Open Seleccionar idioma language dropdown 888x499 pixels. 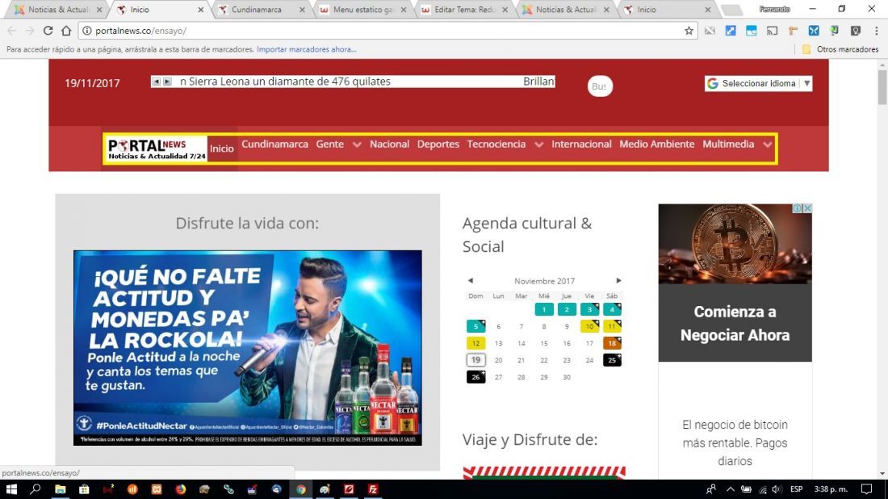coord(758,83)
